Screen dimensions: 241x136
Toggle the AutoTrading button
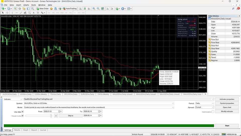click(70, 9)
